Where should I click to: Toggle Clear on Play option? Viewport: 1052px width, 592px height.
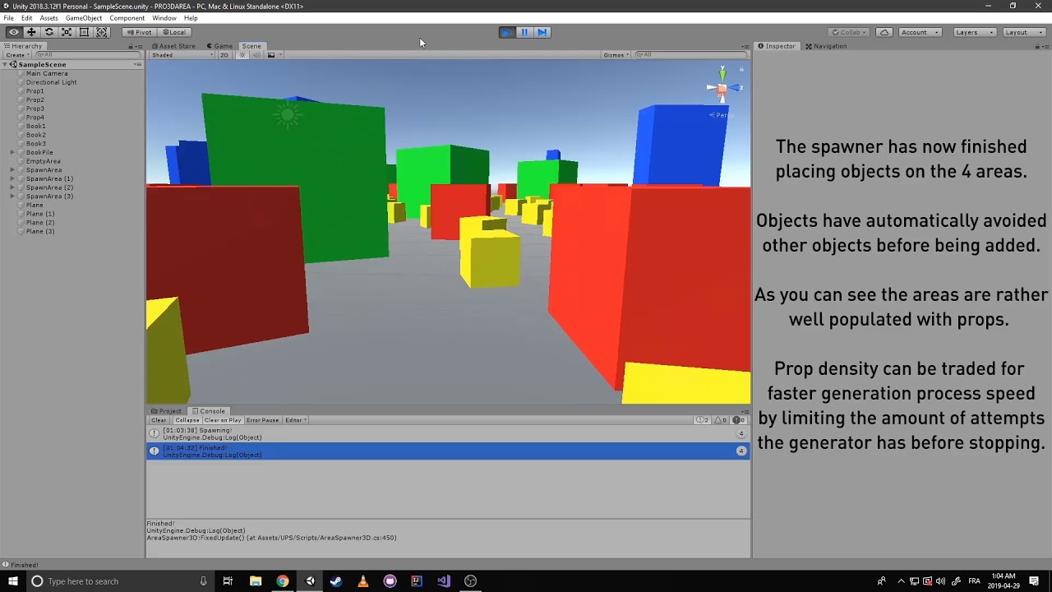coord(223,420)
